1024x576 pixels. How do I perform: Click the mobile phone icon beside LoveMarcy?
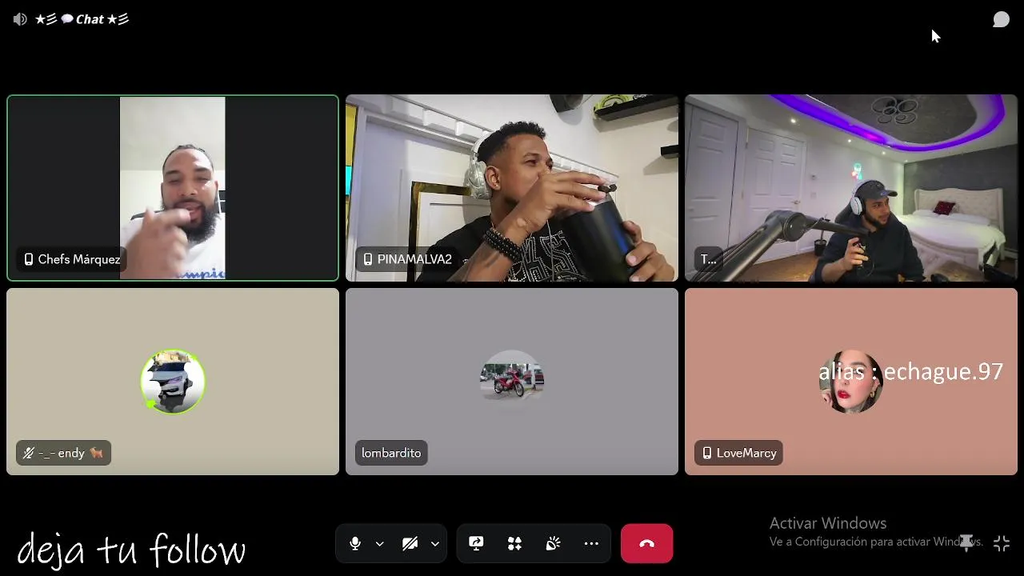tap(707, 453)
